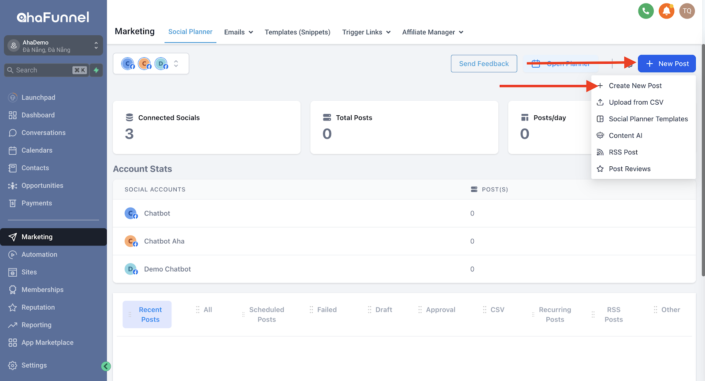Click the Send Feedback button
Image resolution: width=705 pixels, height=381 pixels.
[484, 63]
